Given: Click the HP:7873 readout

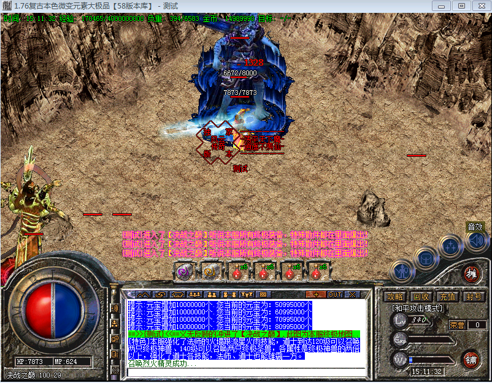Looking at the screenshot, I should (x=29, y=362).
